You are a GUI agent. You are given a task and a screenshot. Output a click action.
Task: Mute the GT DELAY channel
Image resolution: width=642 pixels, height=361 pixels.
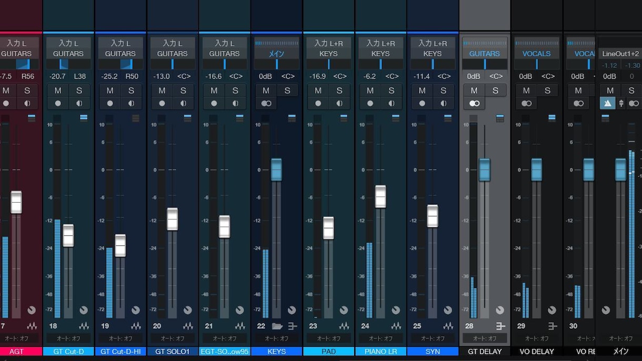(x=474, y=91)
